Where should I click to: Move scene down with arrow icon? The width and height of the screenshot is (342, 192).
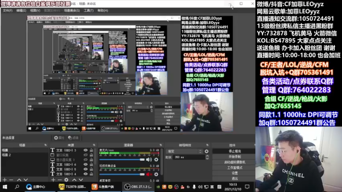[26, 180]
